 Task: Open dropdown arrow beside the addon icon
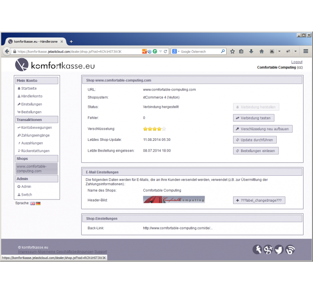[x=295, y=51]
